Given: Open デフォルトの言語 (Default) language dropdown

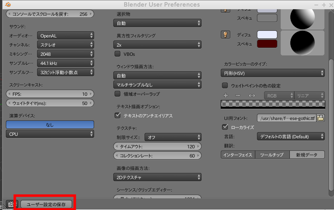Looking at the screenshot, I should (291, 136).
